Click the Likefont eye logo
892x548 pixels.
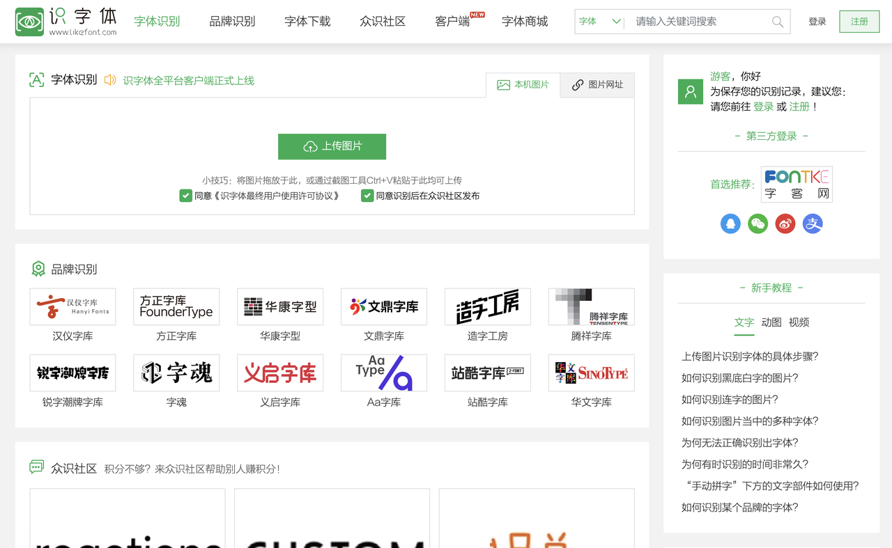point(29,21)
